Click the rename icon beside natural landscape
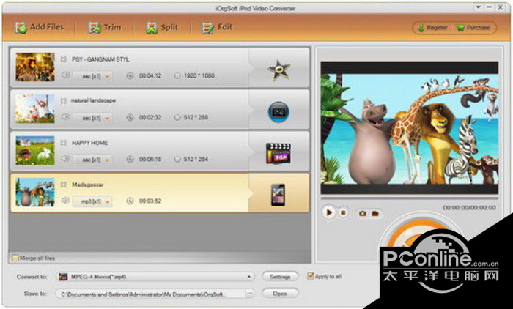Viewport: 513px width, 309px height. pos(64,101)
